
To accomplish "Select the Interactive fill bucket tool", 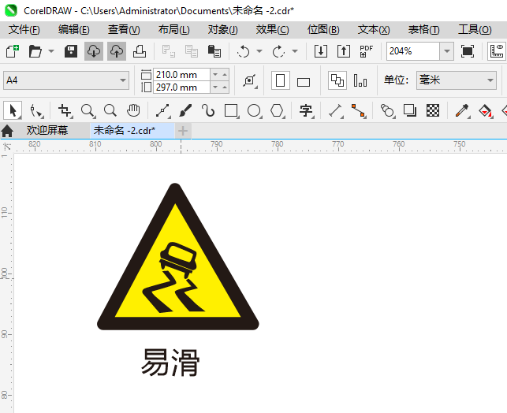I will point(485,111).
